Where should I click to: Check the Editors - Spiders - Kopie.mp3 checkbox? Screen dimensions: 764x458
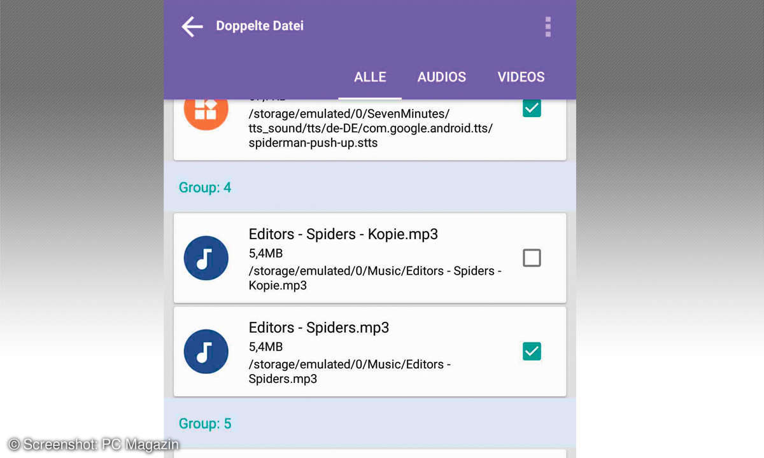[x=532, y=258]
